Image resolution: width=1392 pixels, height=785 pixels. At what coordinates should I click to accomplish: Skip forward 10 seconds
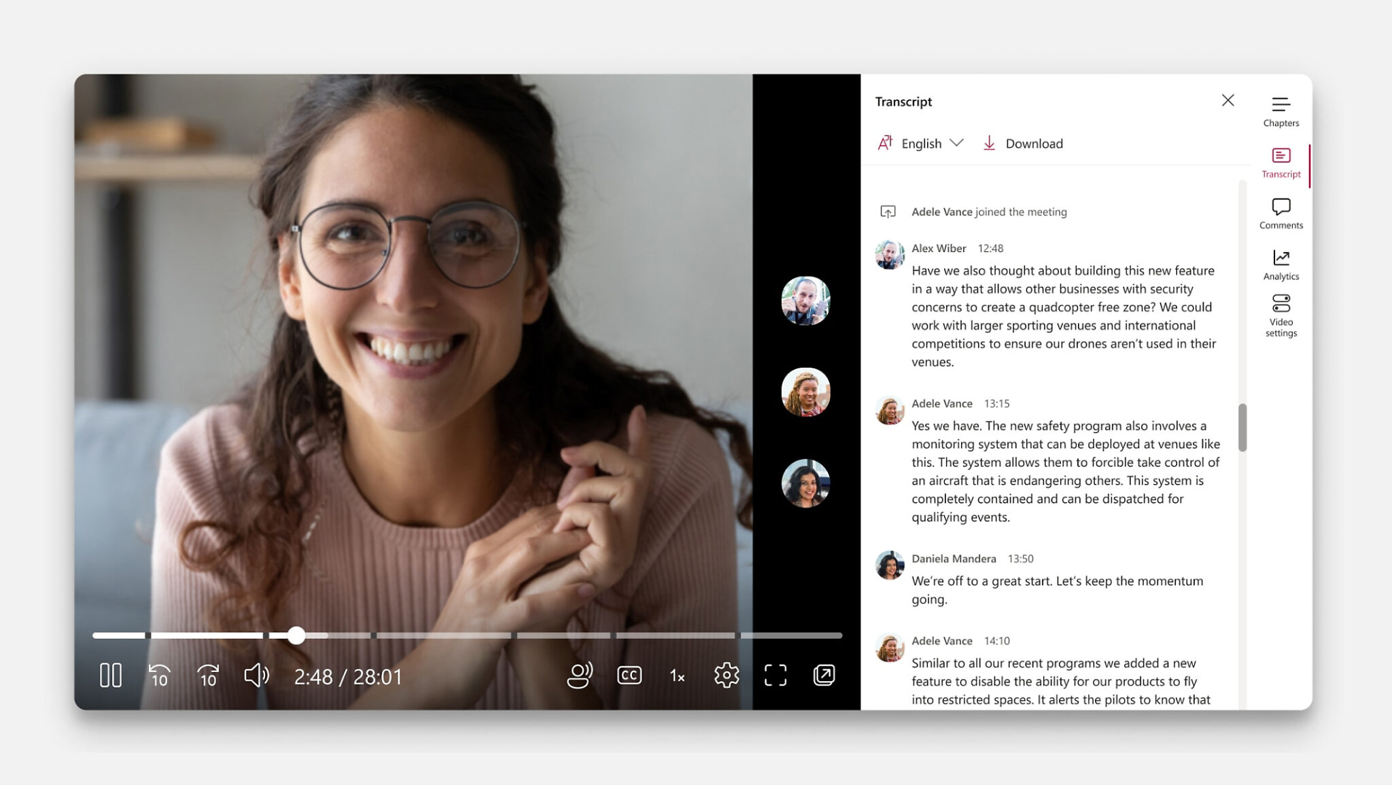[x=207, y=676]
